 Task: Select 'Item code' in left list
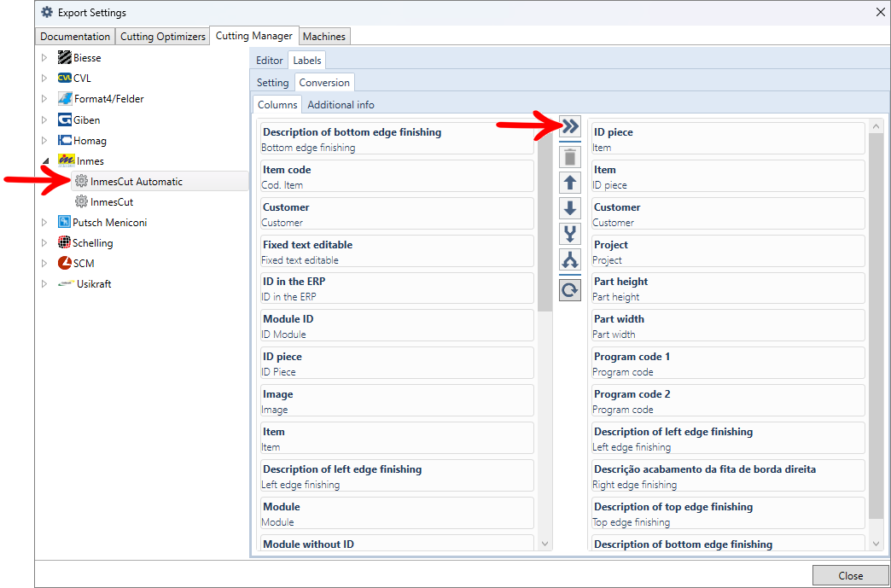click(x=397, y=176)
